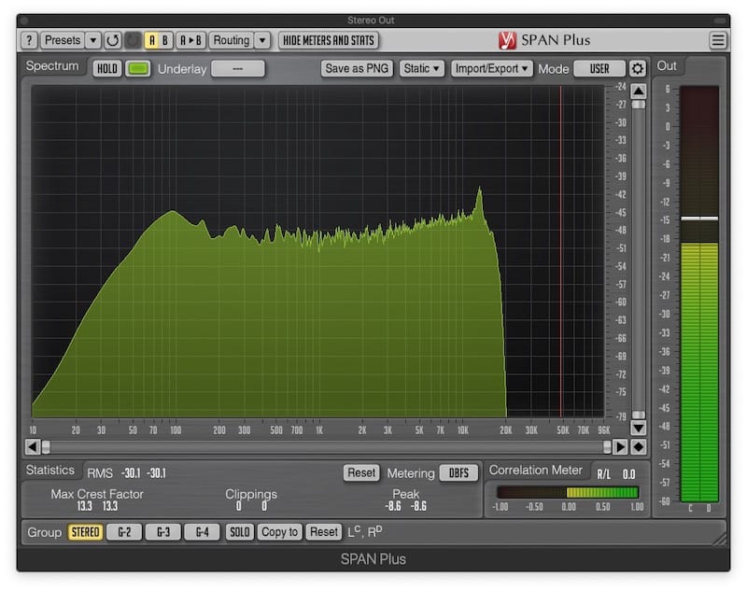Click the Voxengo logo icon
Screen dimensions: 747x591
[x=507, y=40]
